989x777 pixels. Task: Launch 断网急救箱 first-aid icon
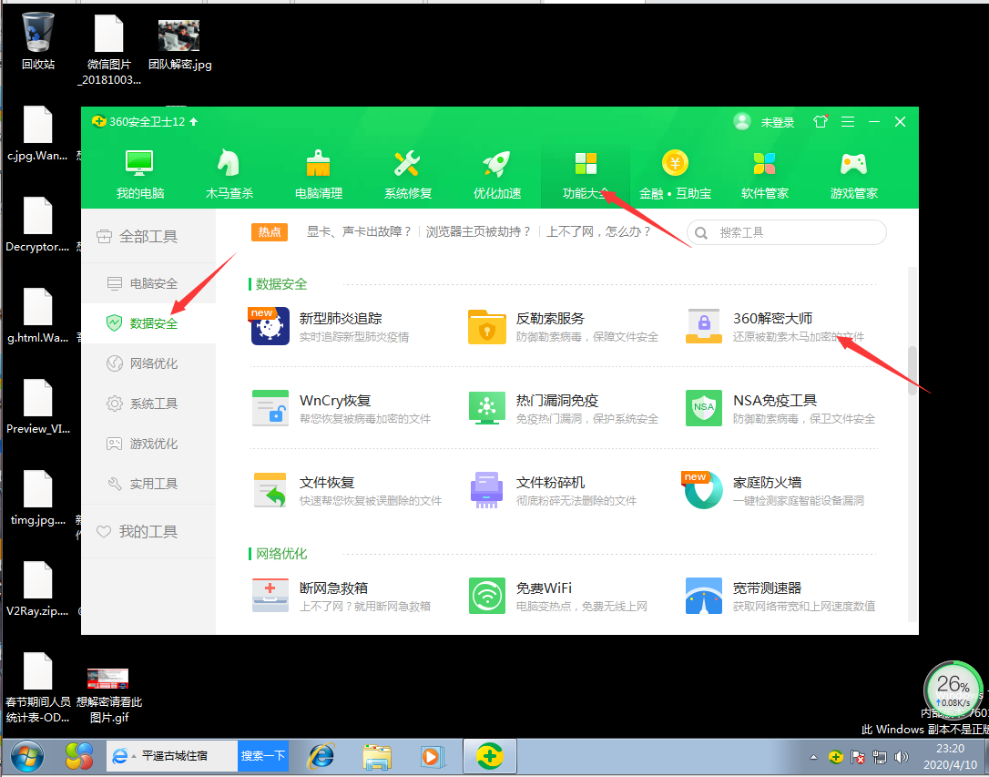(270, 596)
